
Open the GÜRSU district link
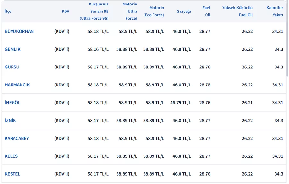(12, 67)
